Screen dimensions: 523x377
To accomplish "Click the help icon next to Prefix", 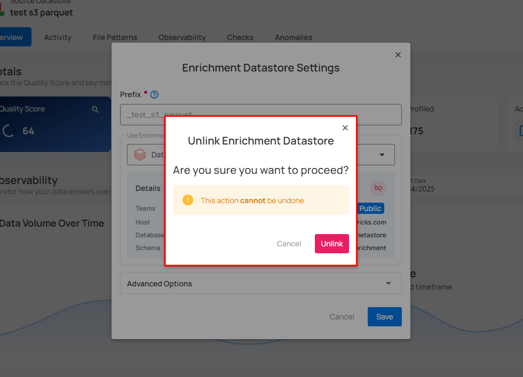I will (154, 95).
